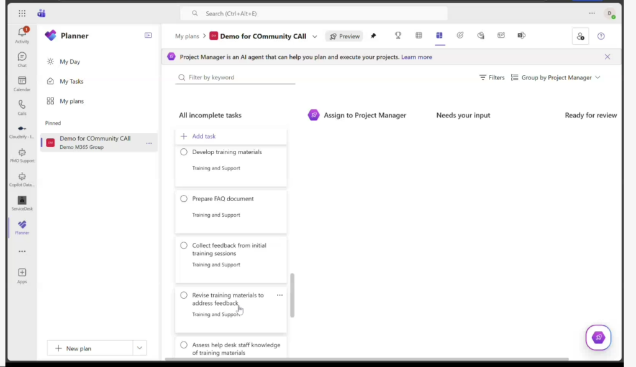636x367 pixels.
Task: Complete 'Collect feedback from initial training sessions'
Action: coord(184,245)
